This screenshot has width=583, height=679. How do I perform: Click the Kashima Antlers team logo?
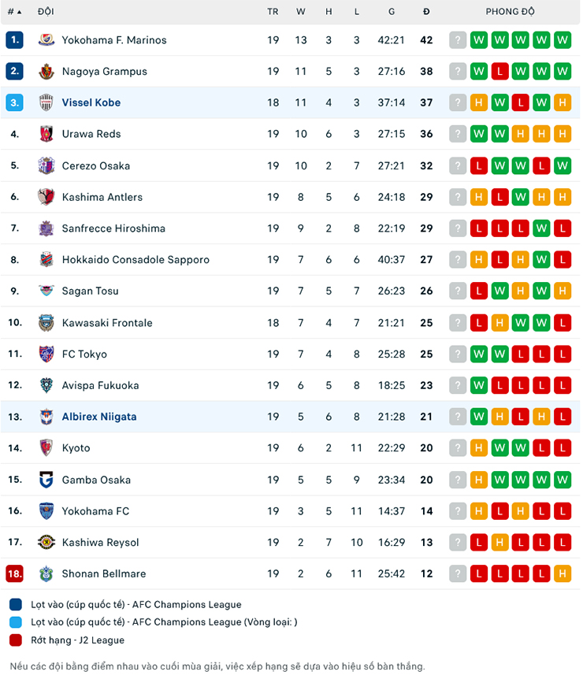46,197
